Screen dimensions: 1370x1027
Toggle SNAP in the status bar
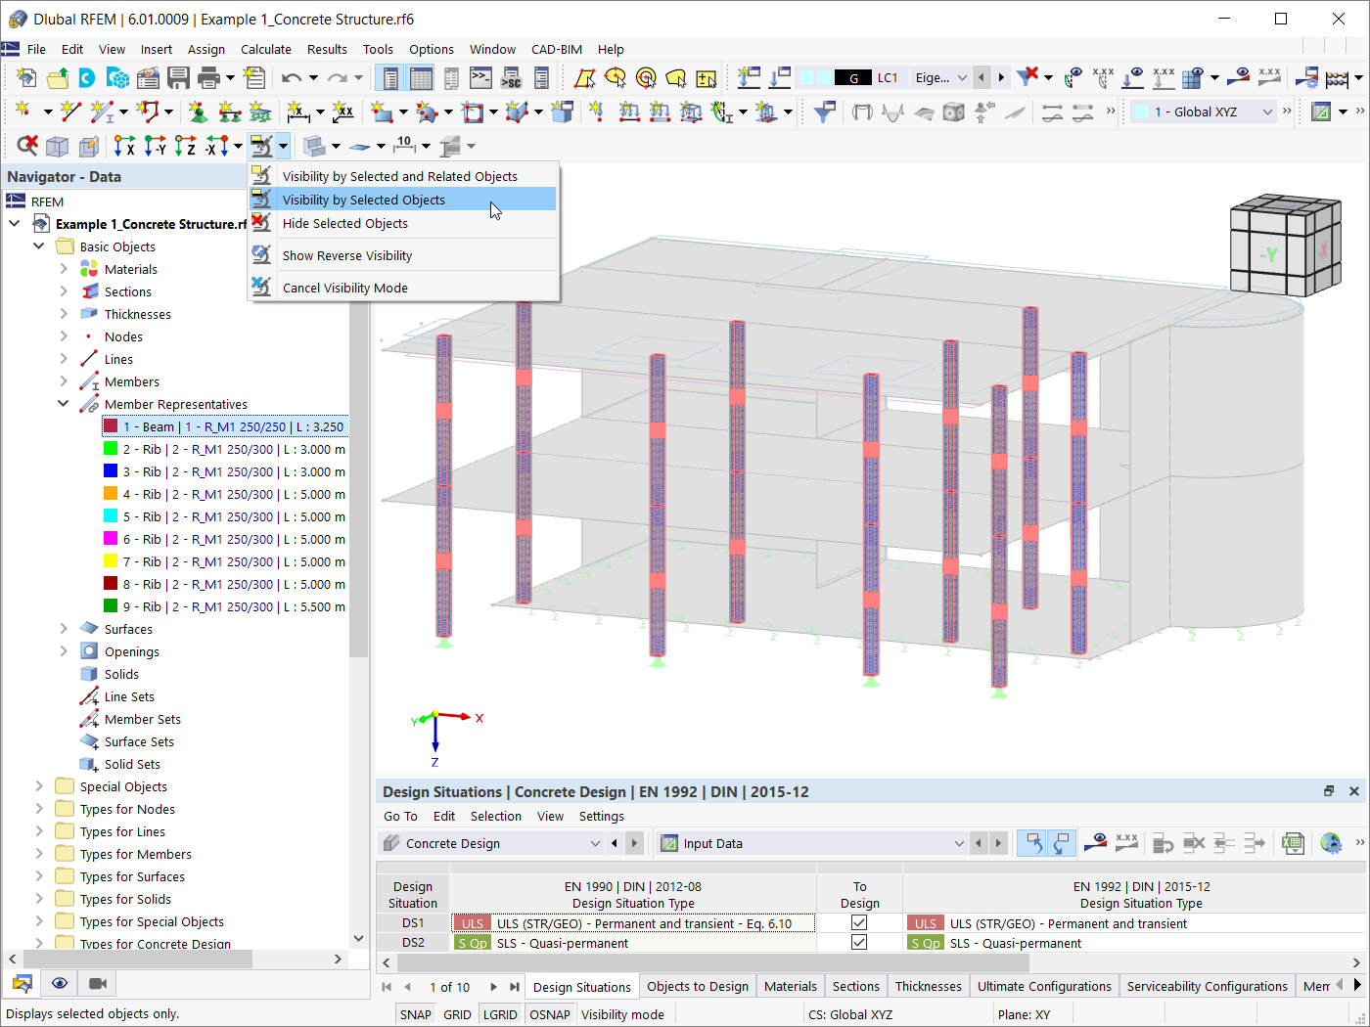pyautogui.click(x=415, y=1014)
